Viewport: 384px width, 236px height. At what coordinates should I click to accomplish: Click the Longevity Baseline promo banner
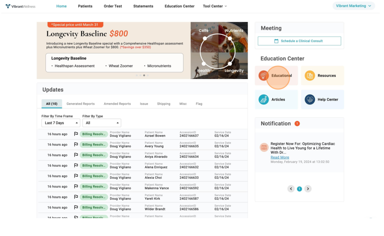click(x=142, y=51)
